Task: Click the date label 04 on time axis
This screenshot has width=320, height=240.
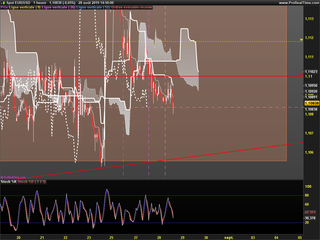Action: pyautogui.click(x=276, y=237)
